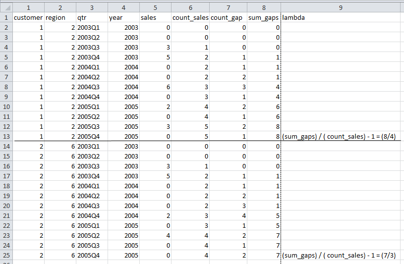Click sum_gaps value 5 in row 21
The height and width of the screenshot is (264, 404).
[x=264, y=216]
